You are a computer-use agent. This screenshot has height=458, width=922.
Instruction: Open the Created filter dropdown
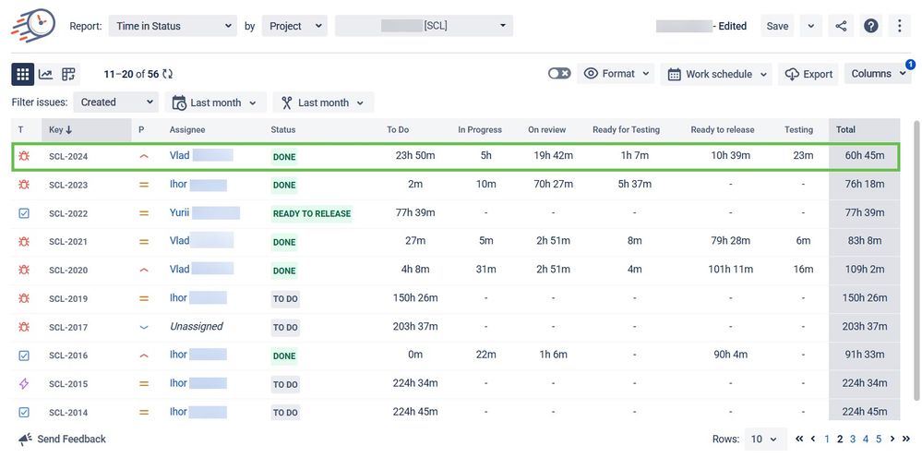[x=116, y=102]
